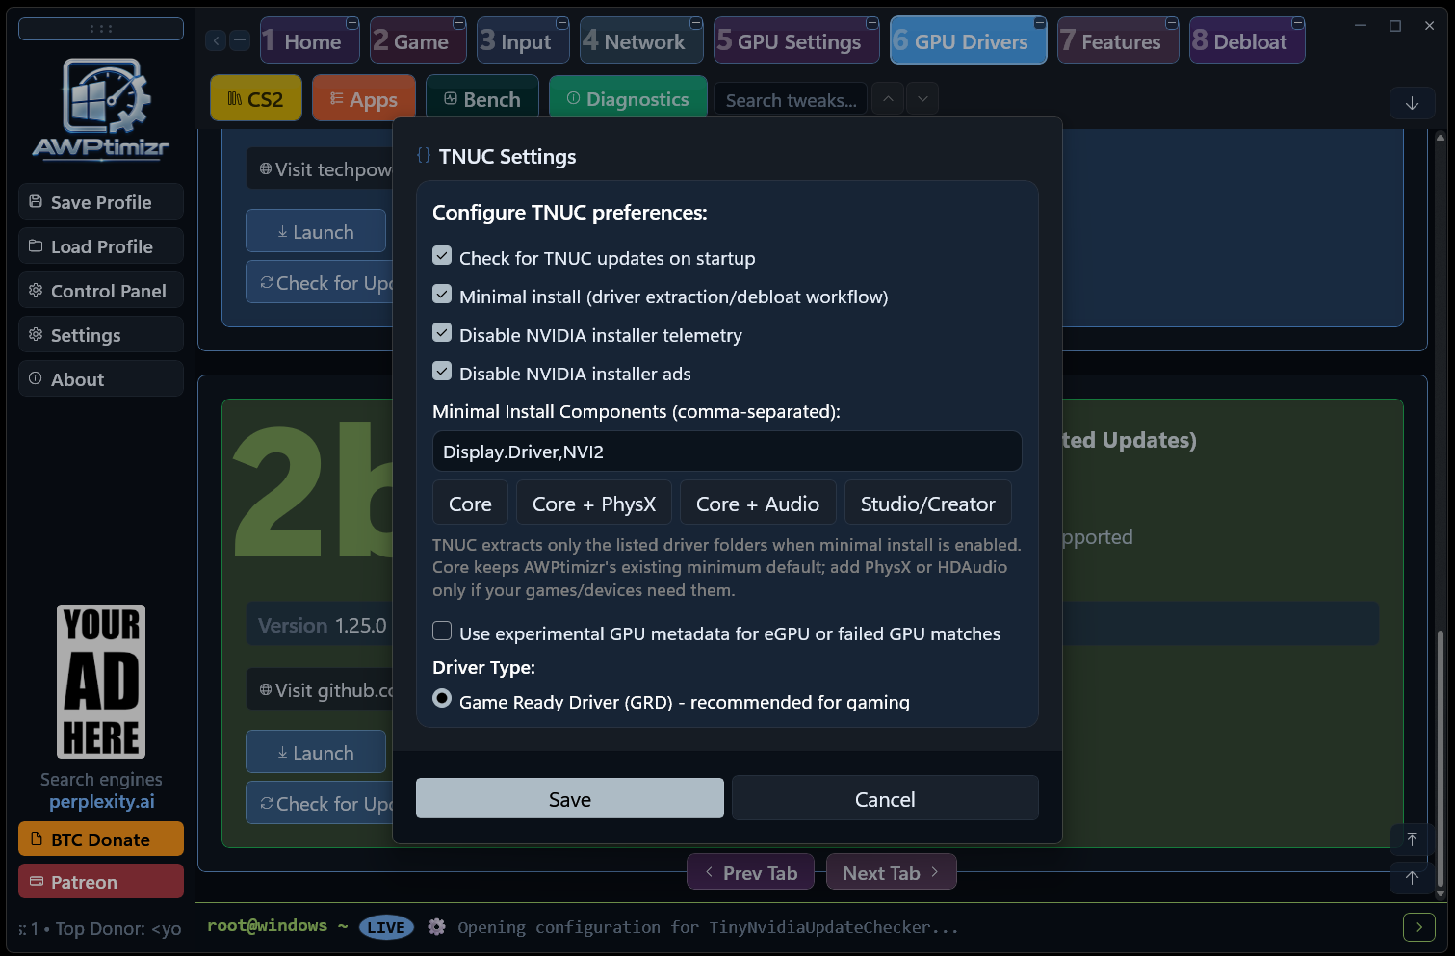Click BTC Donate button
The height and width of the screenshot is (956, 1455).
(101, 839)
